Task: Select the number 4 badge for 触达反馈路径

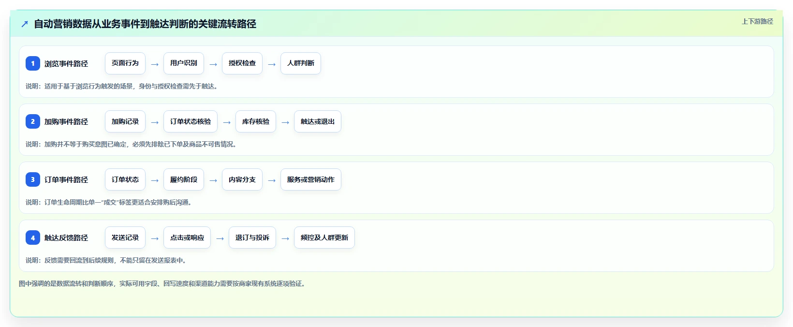Action: coord(33,238)
